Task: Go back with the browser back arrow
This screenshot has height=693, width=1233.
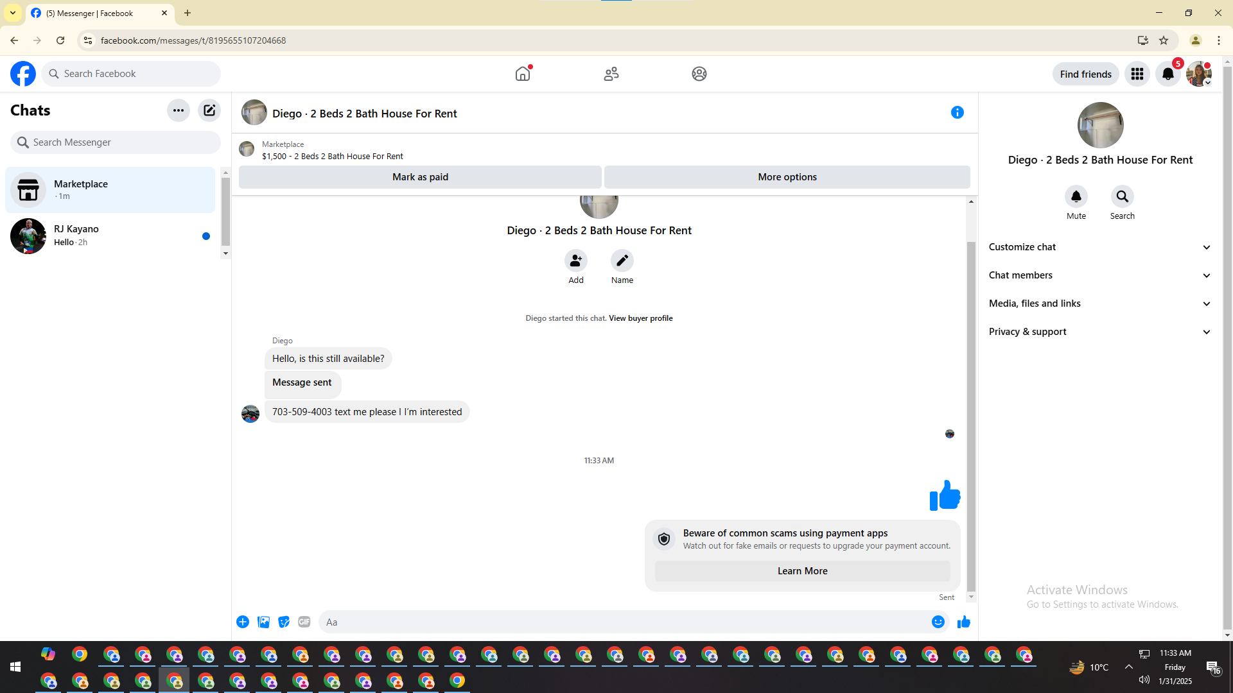Action: [x=14, y=40]
